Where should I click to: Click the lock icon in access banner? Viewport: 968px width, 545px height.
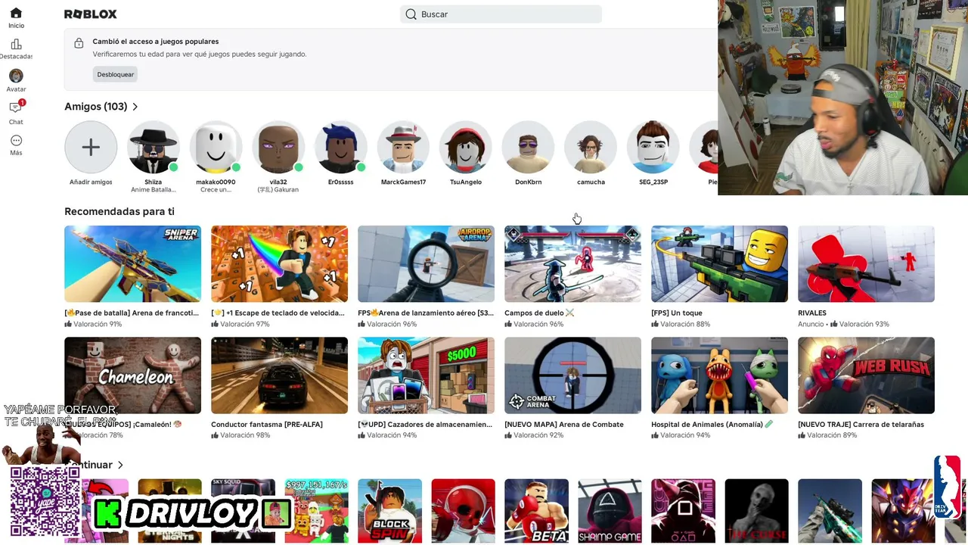pyautogui.click(x=79, y=43)
